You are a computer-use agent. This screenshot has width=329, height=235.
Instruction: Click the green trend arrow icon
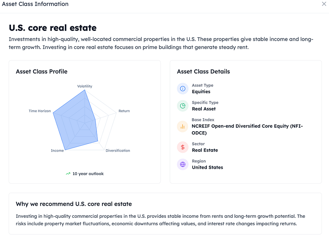[x=68, y=174]
